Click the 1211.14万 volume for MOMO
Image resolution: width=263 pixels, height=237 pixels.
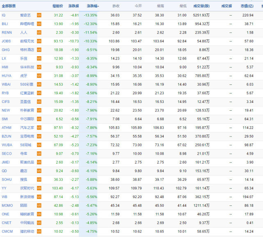[201, 205]
